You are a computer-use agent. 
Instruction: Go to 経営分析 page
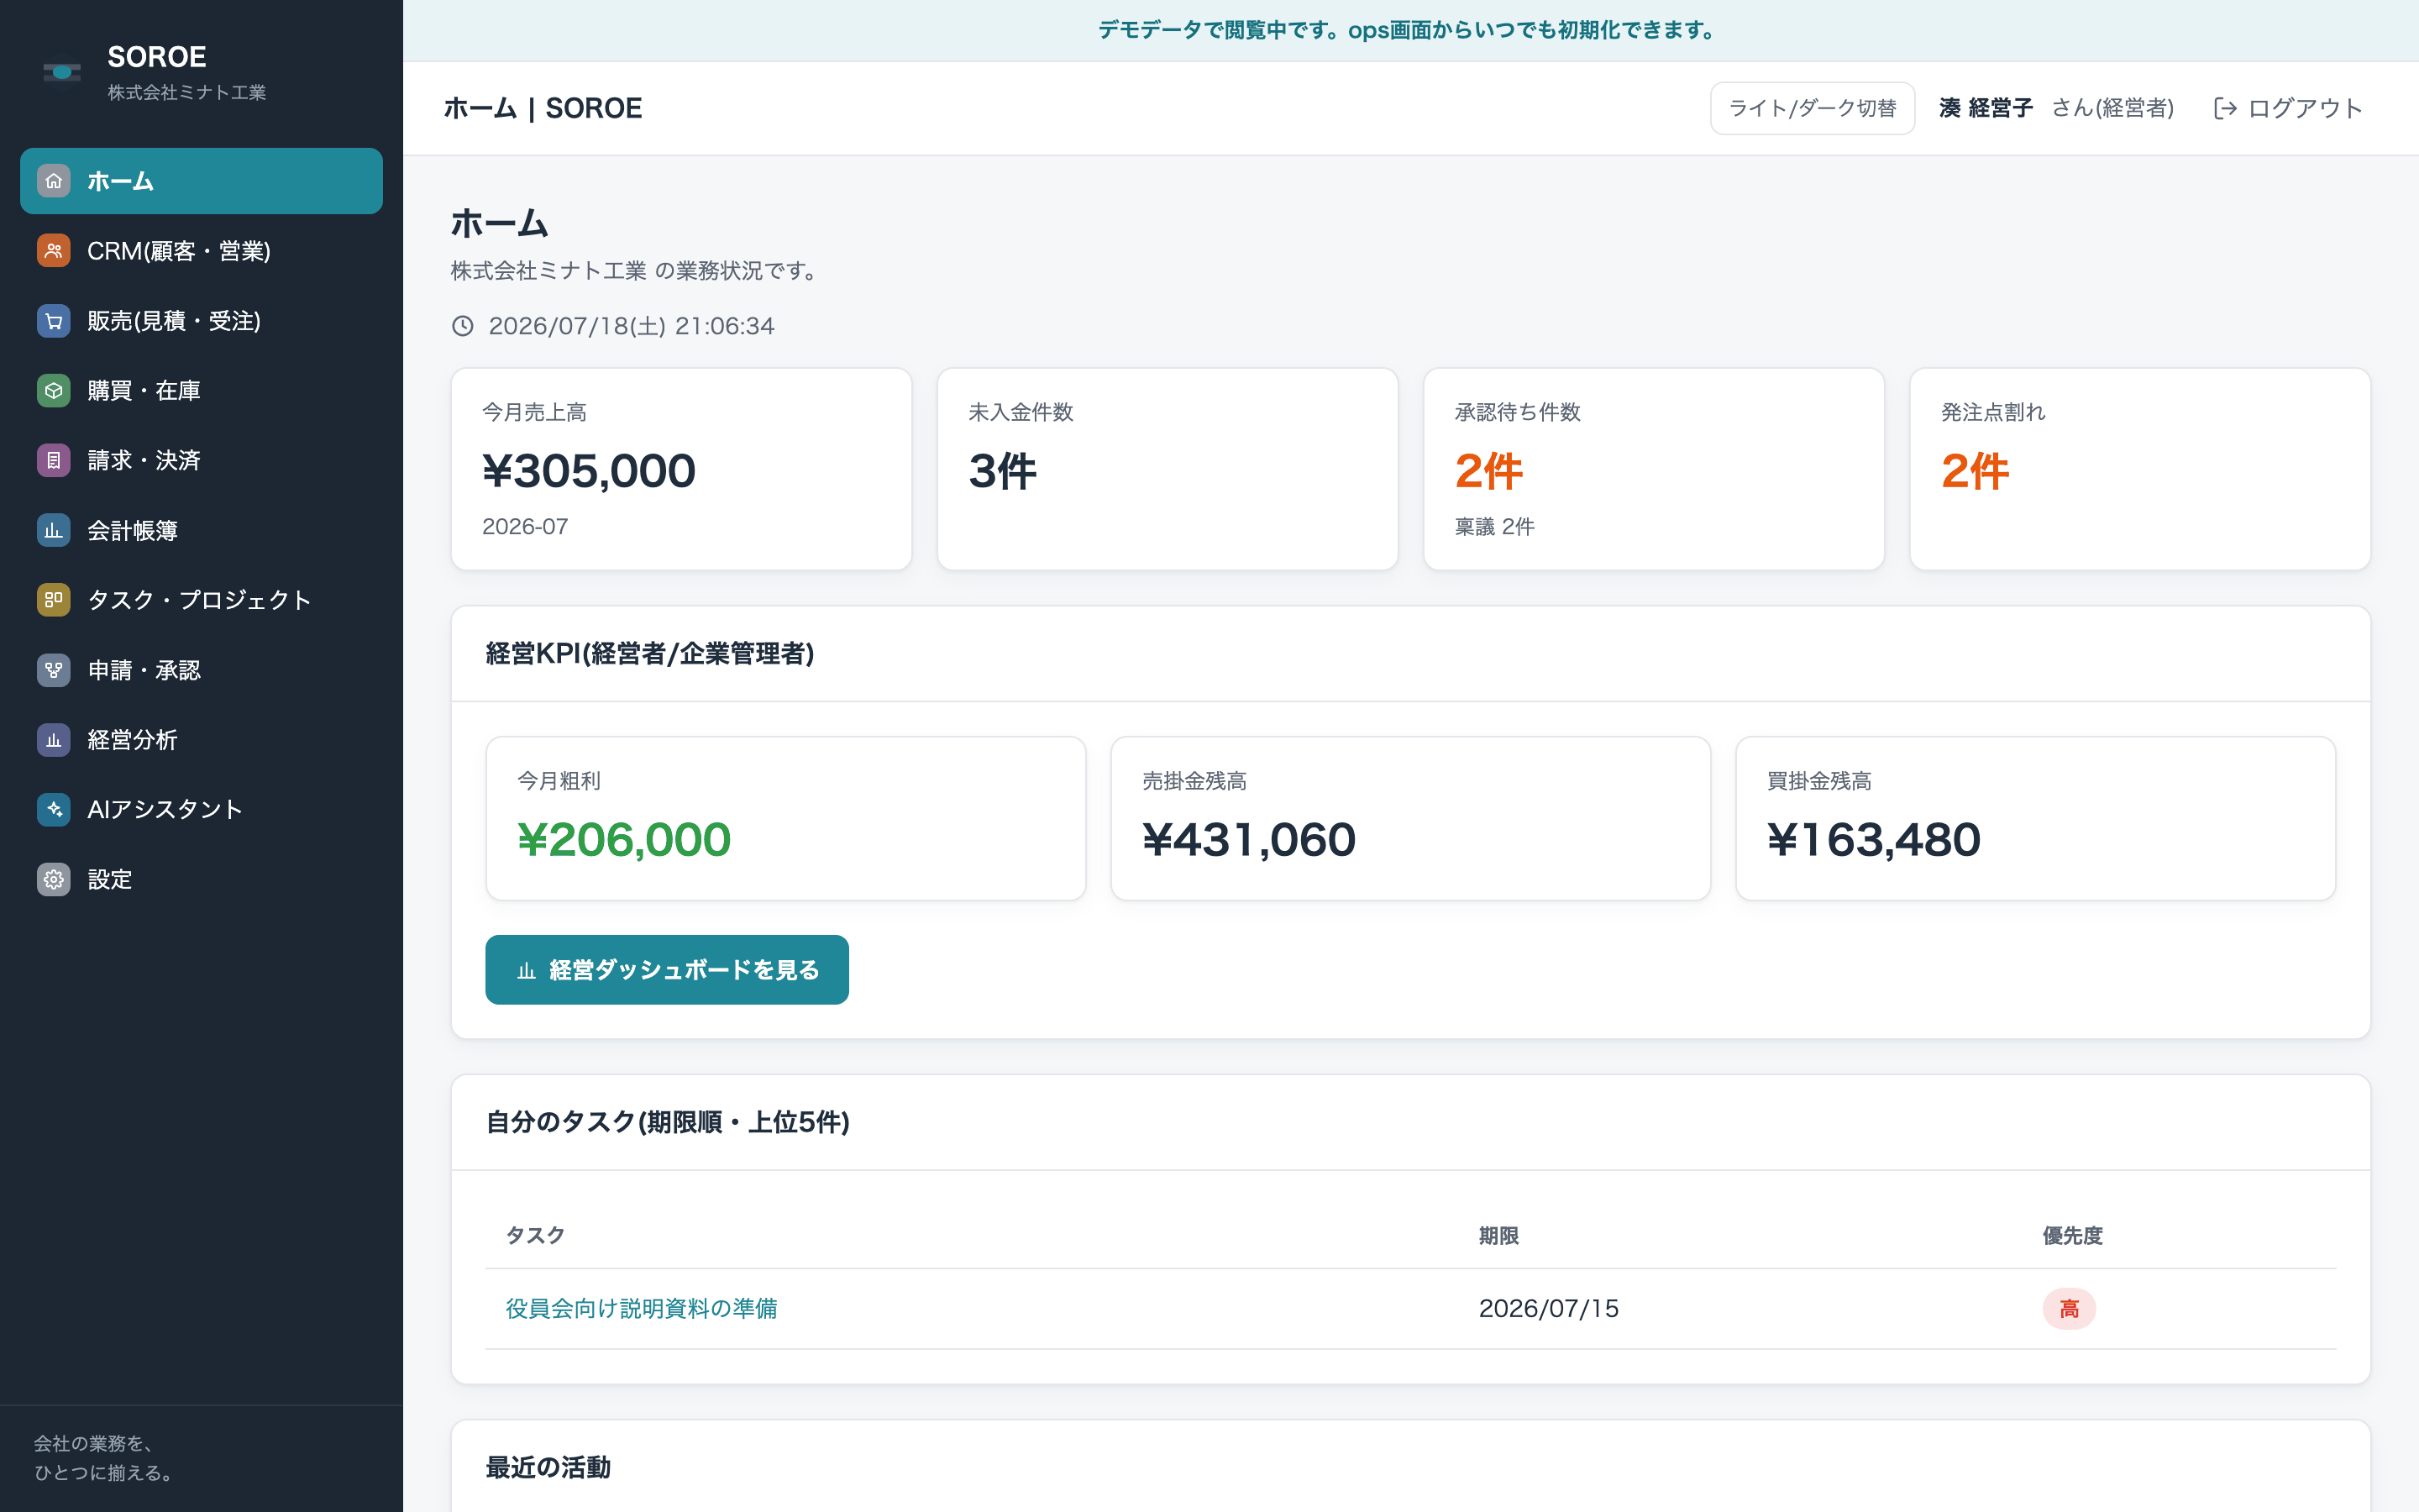(x=201, y=740)
